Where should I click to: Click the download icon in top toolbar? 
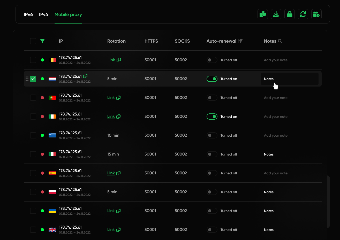[x=276, y=14]
